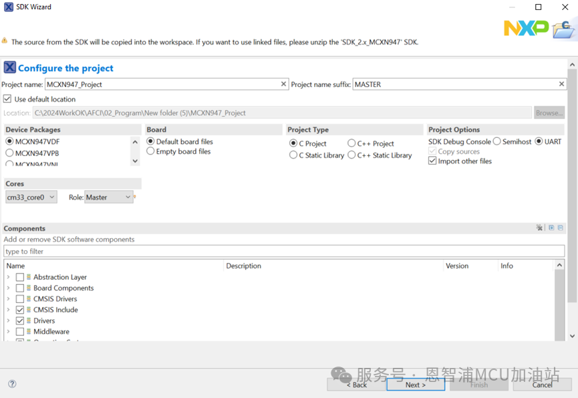Open help via question mark icon
Screen dimensions: 578x398
[12, 383]
